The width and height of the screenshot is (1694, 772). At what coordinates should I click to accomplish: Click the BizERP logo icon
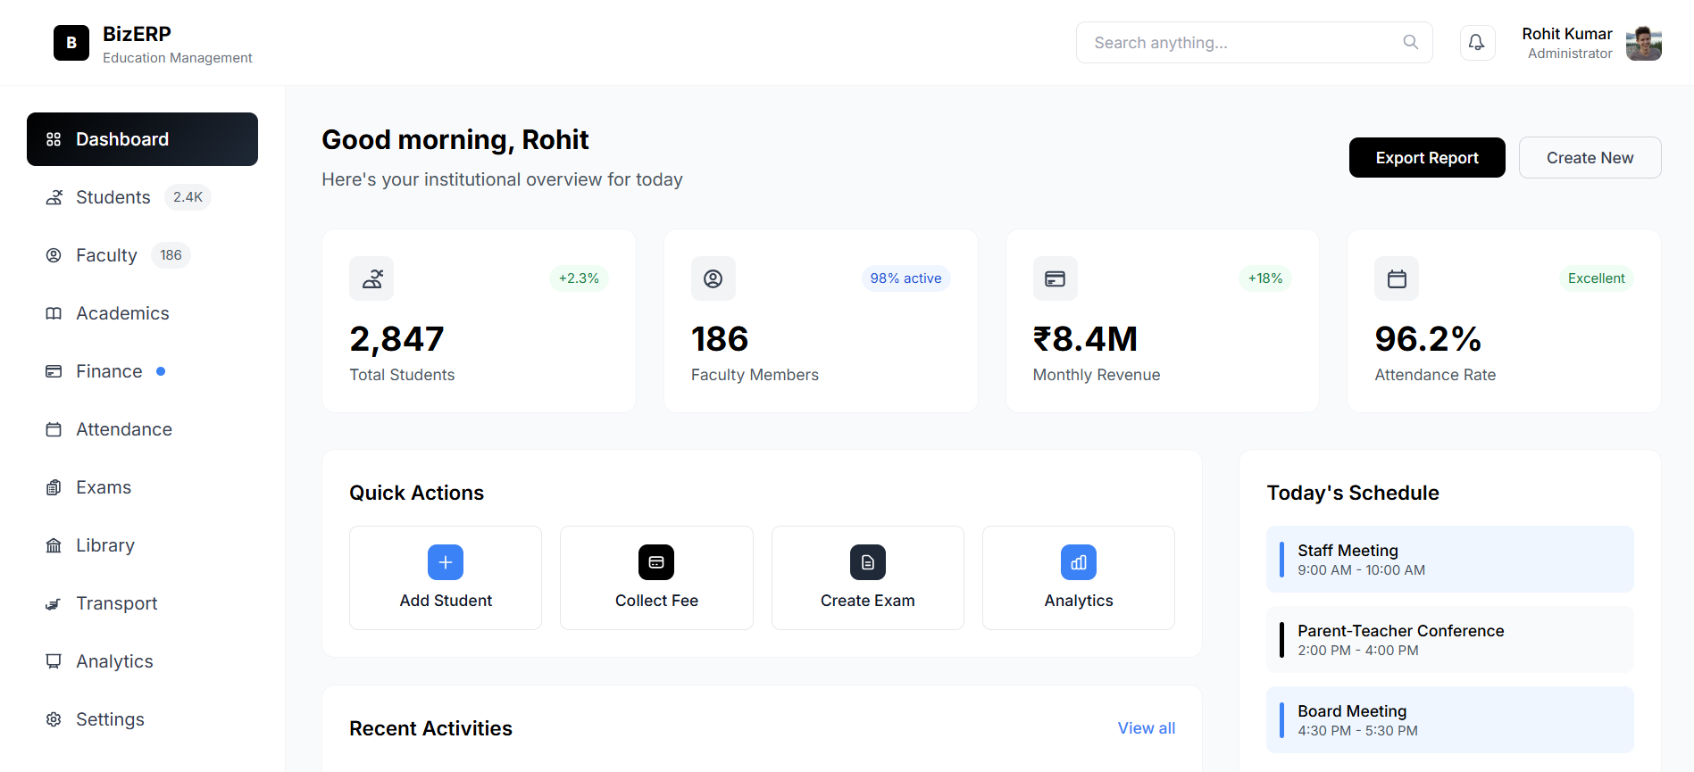click(71, 43)
